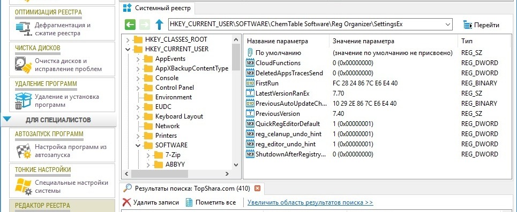Go up one level with blue arrow
The image size is (517, 212).
(159, 25)
